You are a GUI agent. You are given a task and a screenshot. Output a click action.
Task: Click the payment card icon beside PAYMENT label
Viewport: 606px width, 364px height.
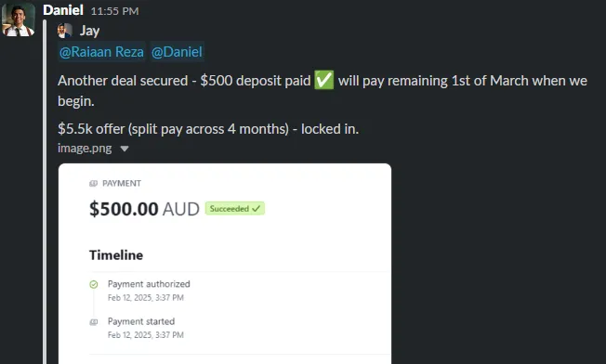[x=94, y=183]
